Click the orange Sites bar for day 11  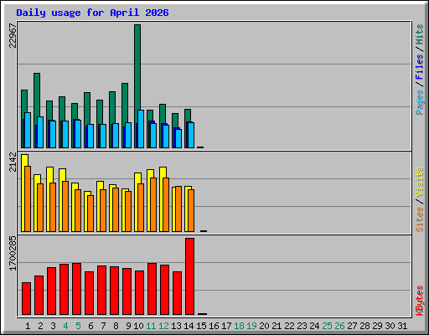tap(153, 204)
